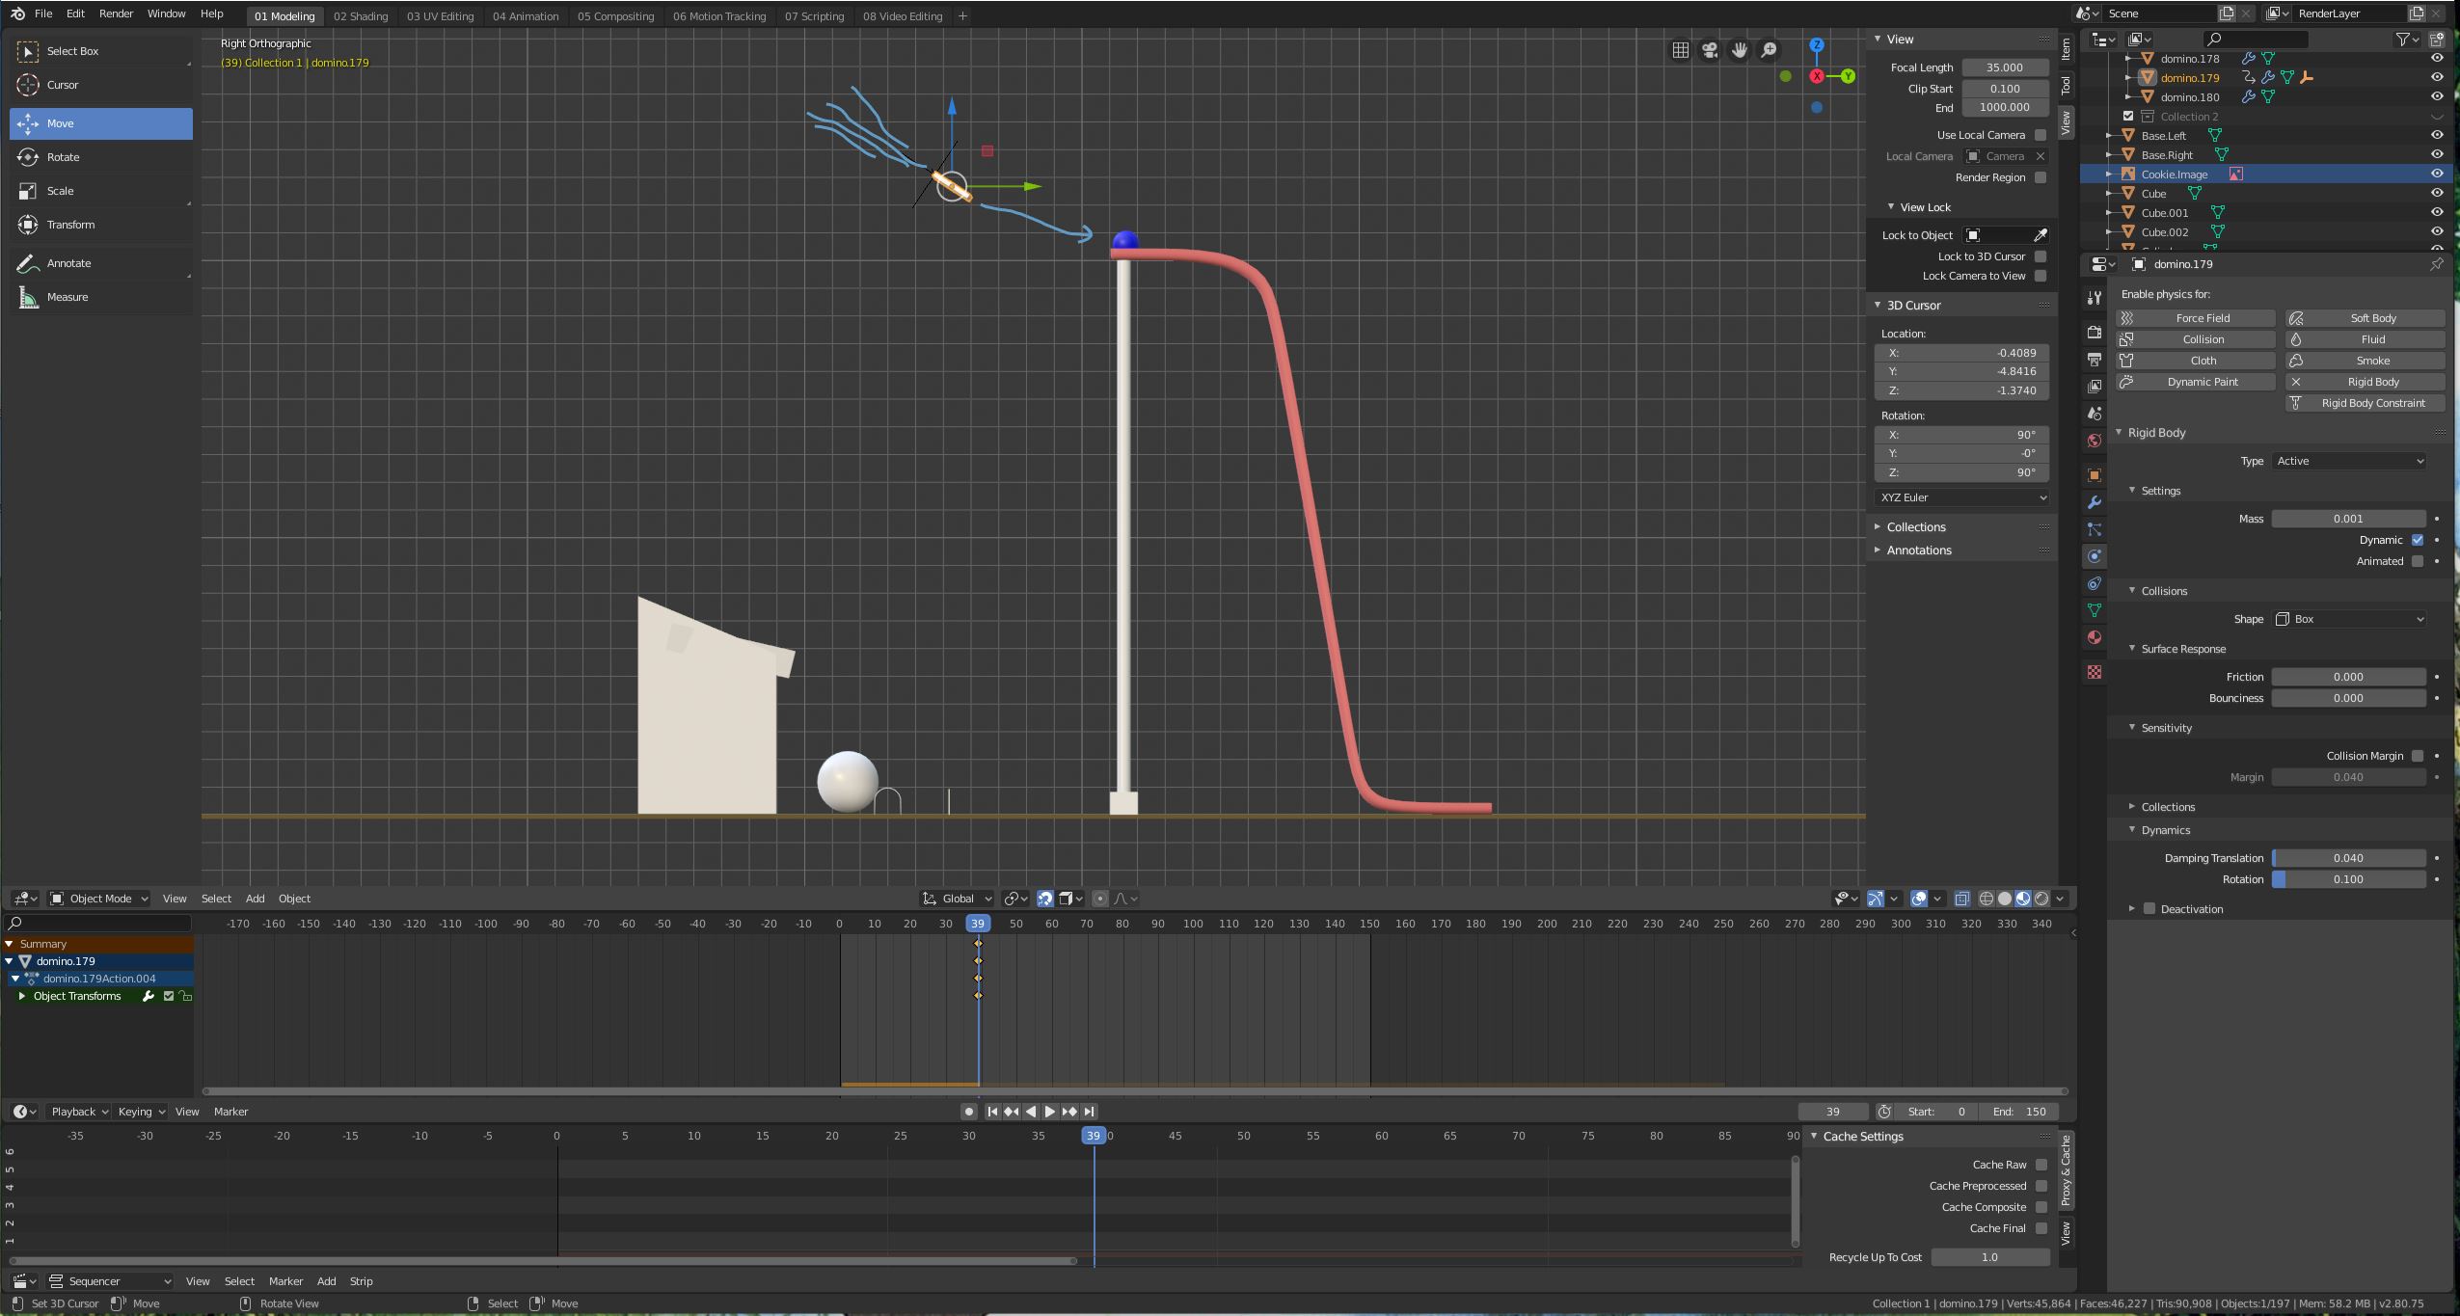The width and height of the screenshot is (2460, 1316).
Task: Open the Material properties tab icon
Action: point(2094,637)
